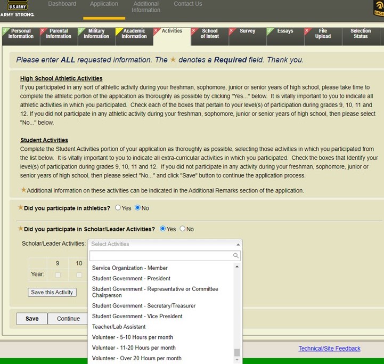Open the Dashboard menu item
Image resolution: width=384 pixels, height=364 pixels.
62,4
